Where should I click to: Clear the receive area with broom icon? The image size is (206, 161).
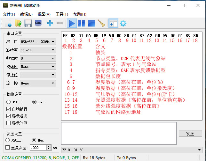tap(101, 23)
